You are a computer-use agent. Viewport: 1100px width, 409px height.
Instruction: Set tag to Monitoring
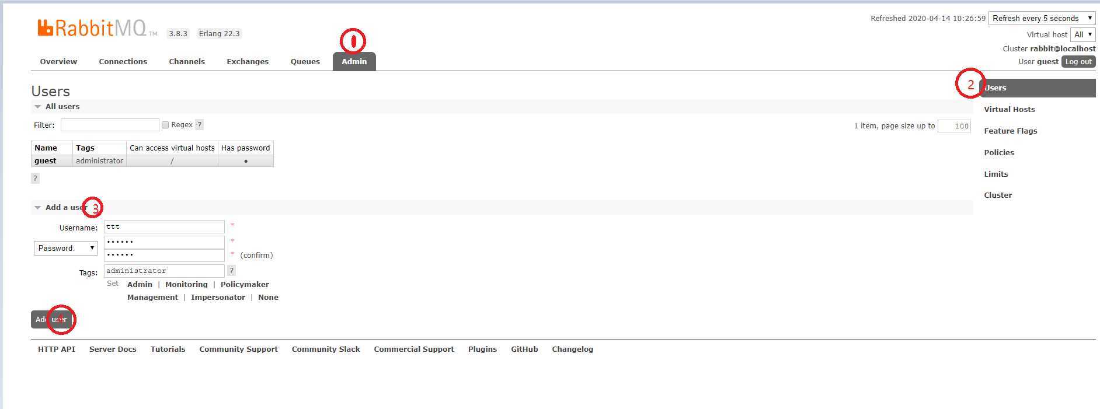186,284
